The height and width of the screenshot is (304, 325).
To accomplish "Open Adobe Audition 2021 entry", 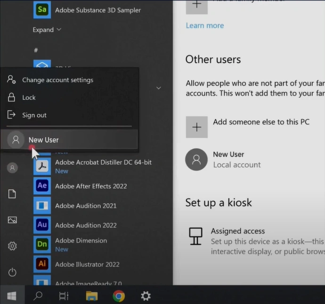I will 86,206.
